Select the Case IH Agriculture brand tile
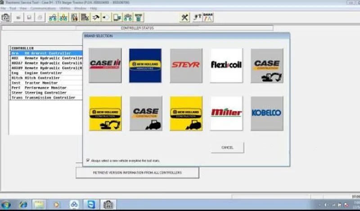The width and height of the screenshot is (360, 211). coord(105,66)
